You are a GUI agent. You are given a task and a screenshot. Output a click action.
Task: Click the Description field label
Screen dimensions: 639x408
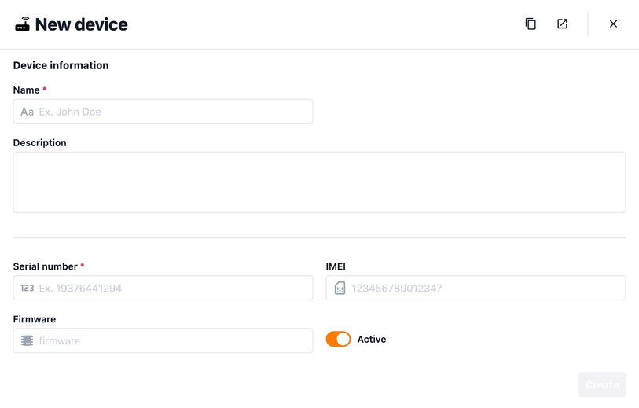pos(39,143)
